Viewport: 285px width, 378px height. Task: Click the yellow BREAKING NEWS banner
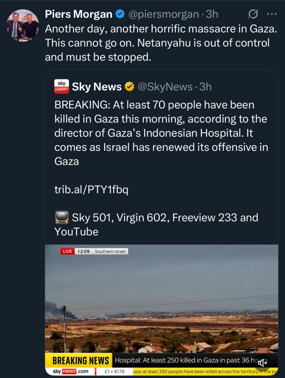(81, 360)
